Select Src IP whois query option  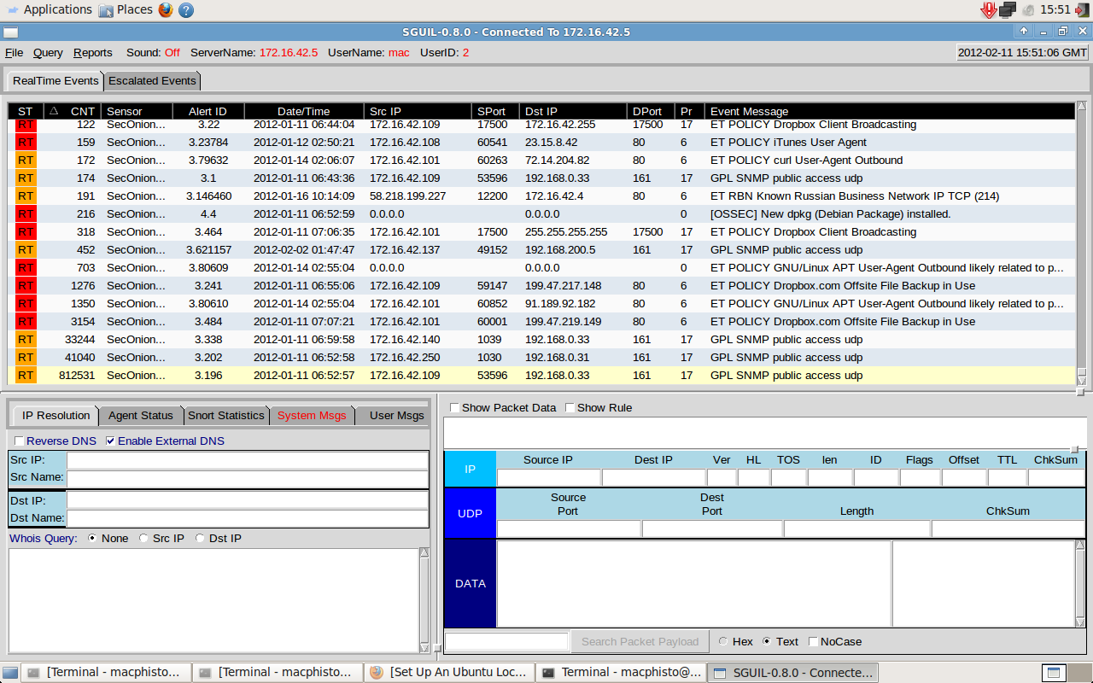coord(143,539)
